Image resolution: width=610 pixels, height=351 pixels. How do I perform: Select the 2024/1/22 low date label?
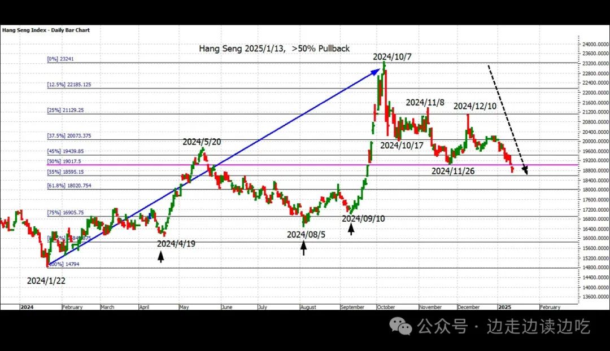coord(46,280)
